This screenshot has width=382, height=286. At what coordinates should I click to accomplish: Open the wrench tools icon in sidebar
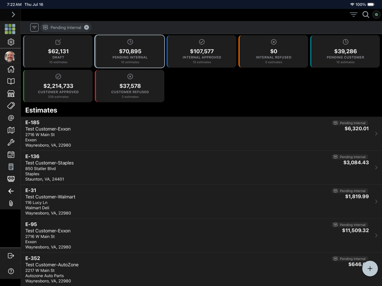coord(11,142)
